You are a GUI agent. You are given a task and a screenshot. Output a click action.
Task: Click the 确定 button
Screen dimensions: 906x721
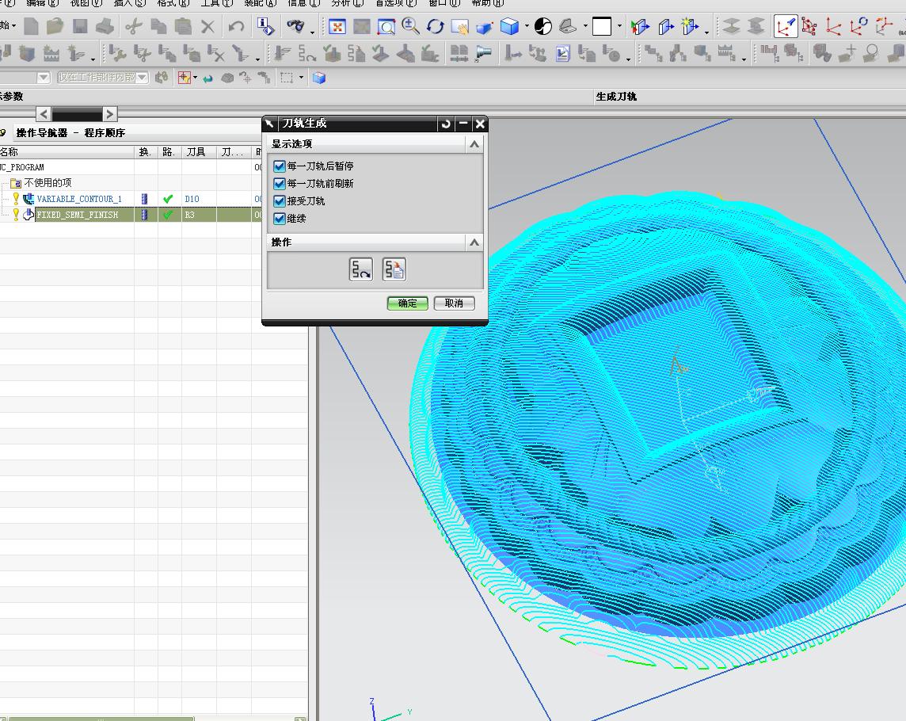pyautogui.click(x=407, y=303)
